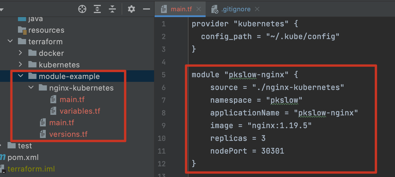Viewport: 395px width, 177px height.
Task: Click replicas value 3
Action: tap(263, 138)
